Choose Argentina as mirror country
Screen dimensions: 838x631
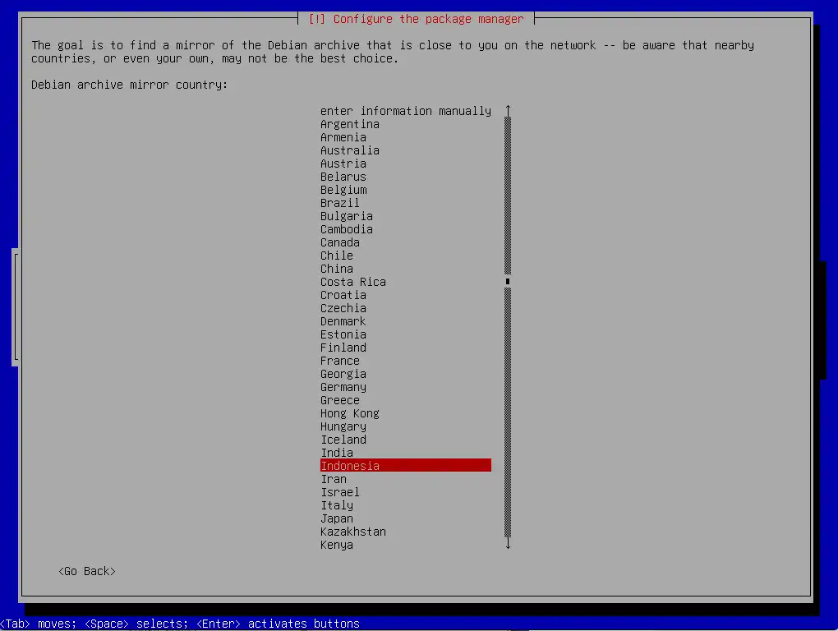coord(350,124)
